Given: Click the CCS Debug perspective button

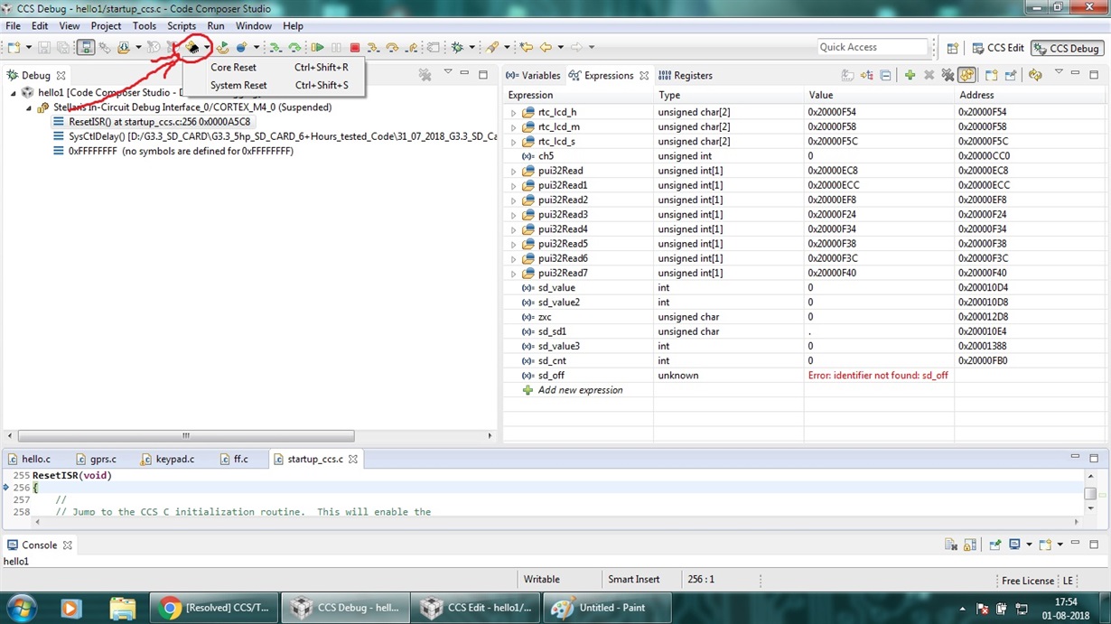Looking at the screenshot, I should click(1068, 48).
